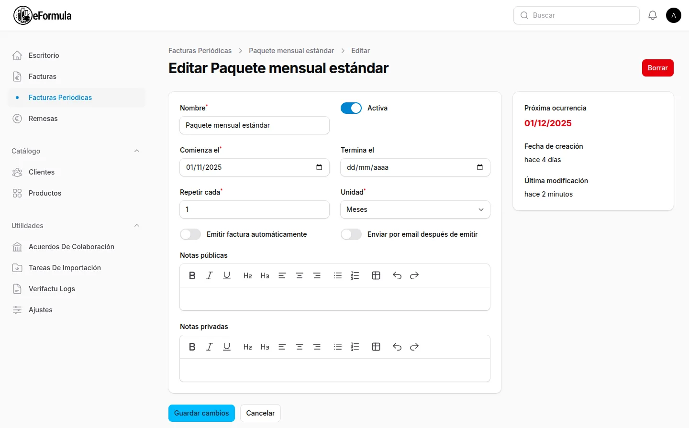689x428 pixels.
Task: Open the Unidad dropdown showing Meses
Action: pos(415,209)
